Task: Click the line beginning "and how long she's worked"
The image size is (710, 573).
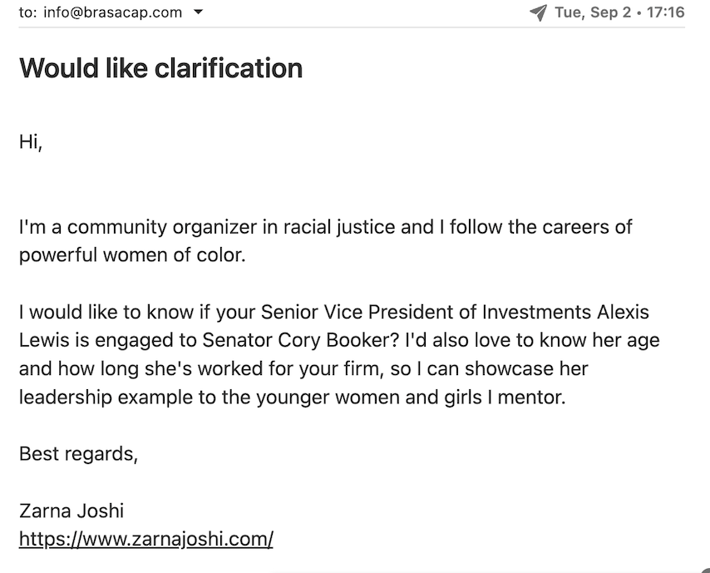Action: coord(303,368)
